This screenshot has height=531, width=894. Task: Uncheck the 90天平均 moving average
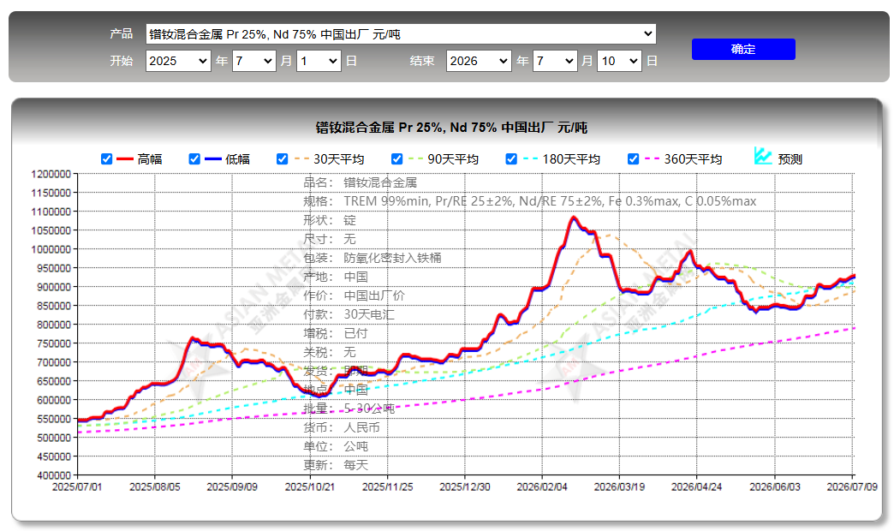(396, 159)
